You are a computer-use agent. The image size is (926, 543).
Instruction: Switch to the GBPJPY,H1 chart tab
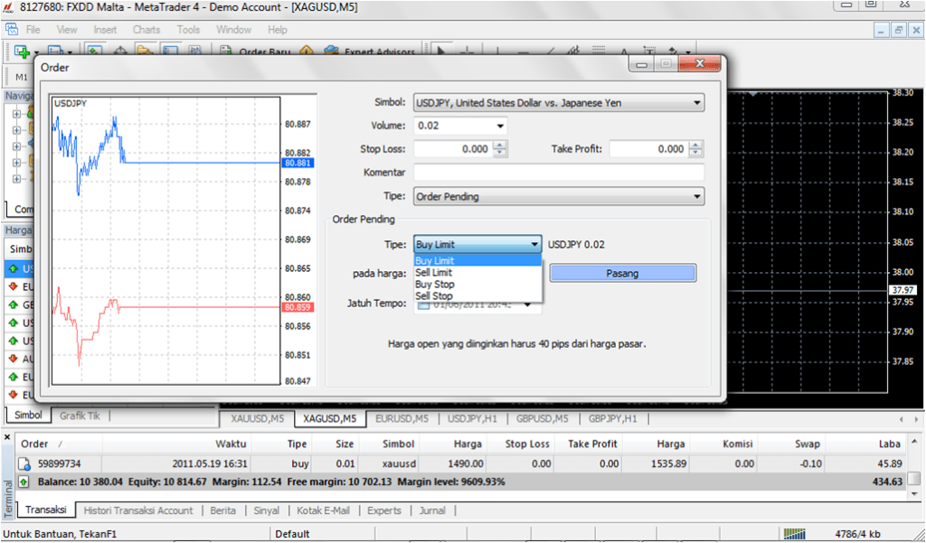613,418
